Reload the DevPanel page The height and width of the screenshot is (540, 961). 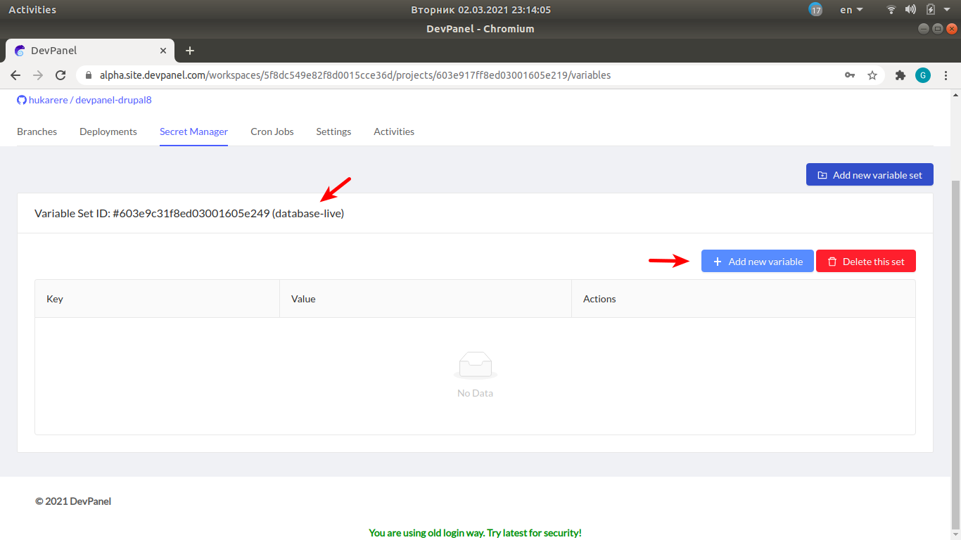tap(61, 75)
